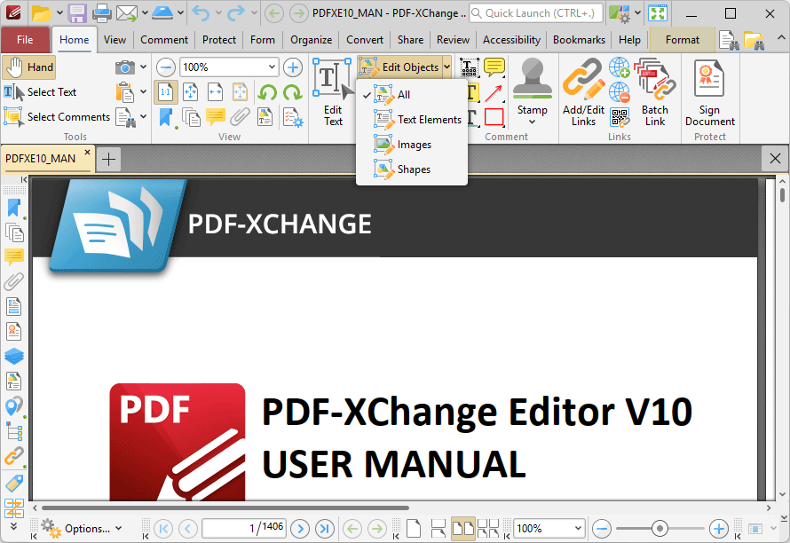Select the red arrow annotation tool
The image size is (790, 543).
click(x=494, y=92)
